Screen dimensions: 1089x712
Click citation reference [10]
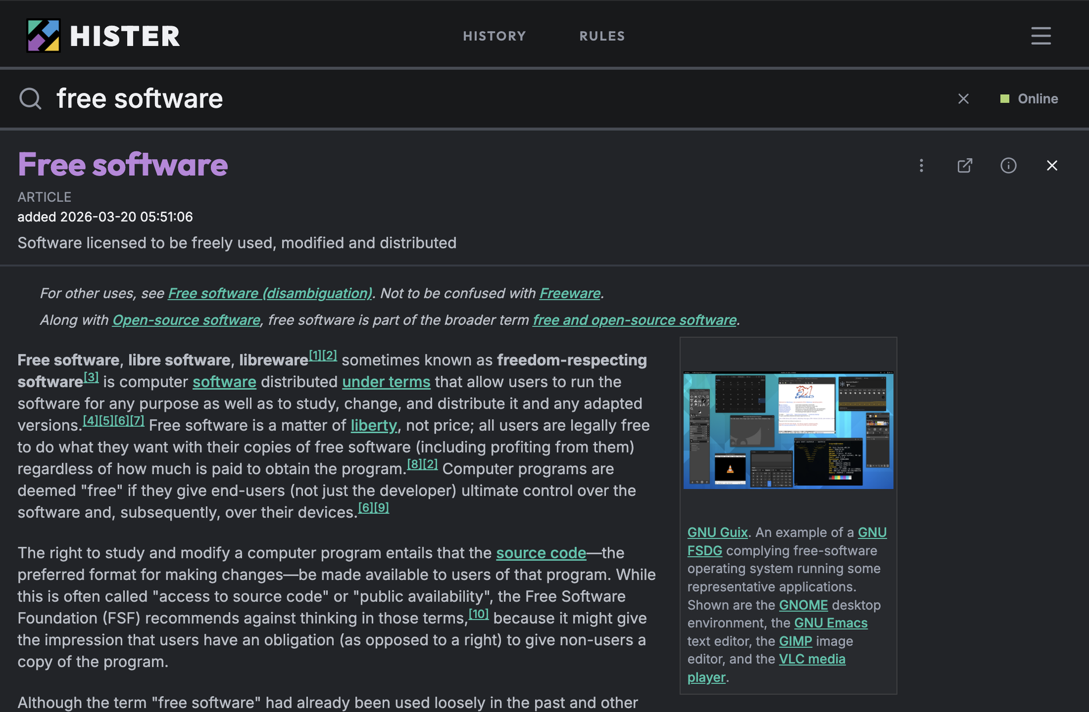pos(479,613)
